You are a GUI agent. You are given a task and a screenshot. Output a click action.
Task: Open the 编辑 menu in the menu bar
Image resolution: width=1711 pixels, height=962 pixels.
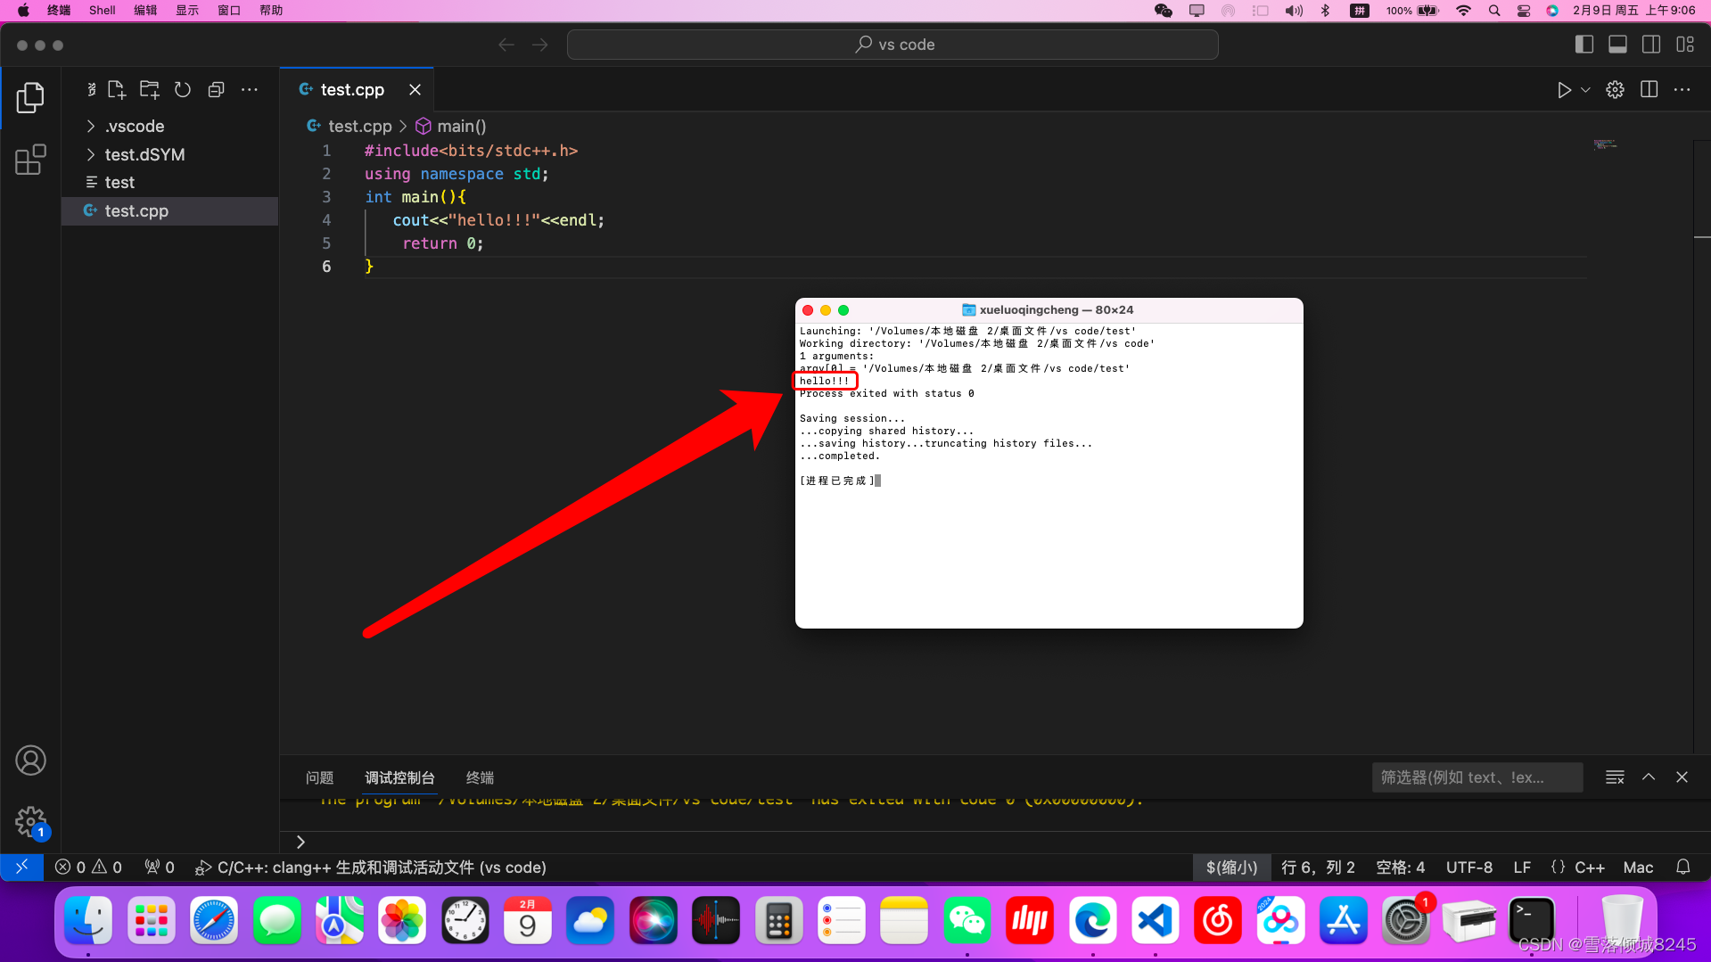click(145, 10)
